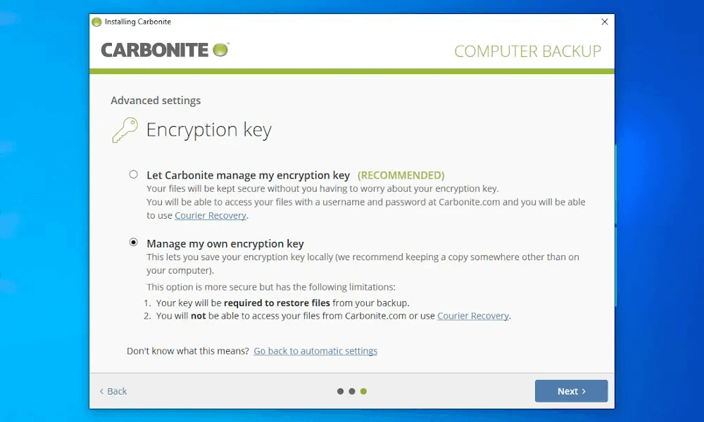The width and height of the screenshot is (704, 422).
Task: Click the first gray progress dot
Action: [341, 391]
